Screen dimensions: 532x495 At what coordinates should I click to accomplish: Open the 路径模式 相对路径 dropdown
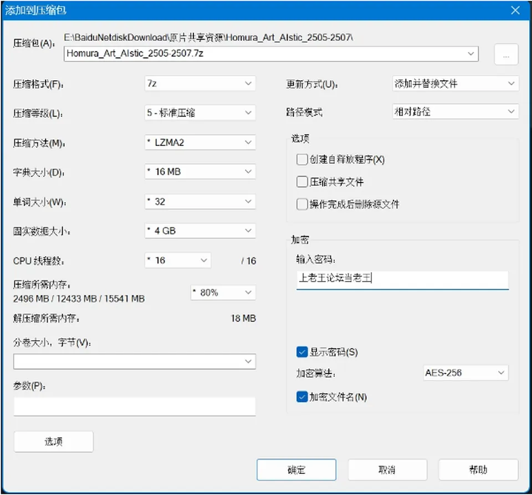pyautogui.click(x=456, y=111)
